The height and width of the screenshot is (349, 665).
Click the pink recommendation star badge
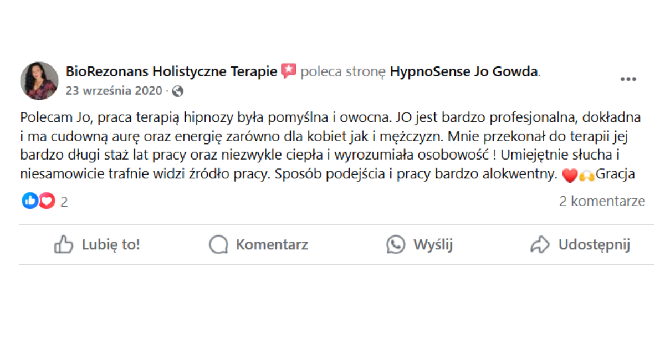coord(289,71)
